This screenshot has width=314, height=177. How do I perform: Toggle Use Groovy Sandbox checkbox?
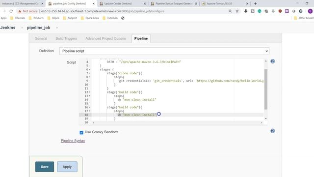click(x=81, y=132)
